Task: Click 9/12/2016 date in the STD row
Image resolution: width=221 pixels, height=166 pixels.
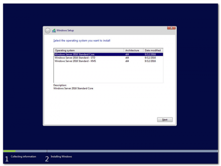Action: click(150, 58)
